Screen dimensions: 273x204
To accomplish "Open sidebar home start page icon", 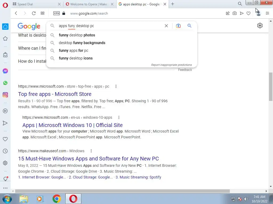I will (5, 27).
